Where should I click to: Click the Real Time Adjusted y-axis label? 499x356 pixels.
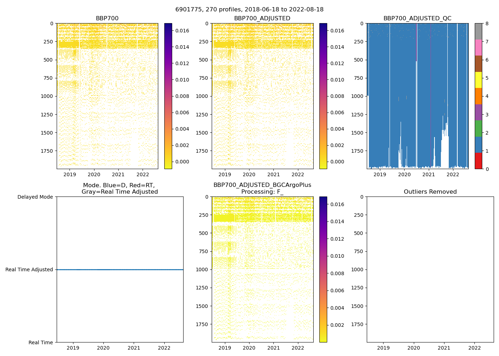click(29, 269)
